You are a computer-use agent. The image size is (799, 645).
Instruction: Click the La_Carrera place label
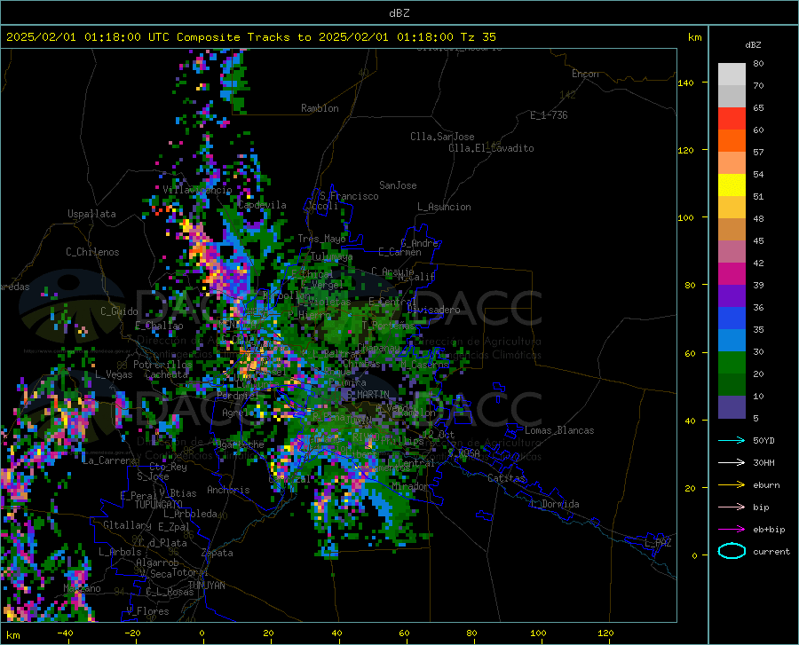[x=109, y=460]
